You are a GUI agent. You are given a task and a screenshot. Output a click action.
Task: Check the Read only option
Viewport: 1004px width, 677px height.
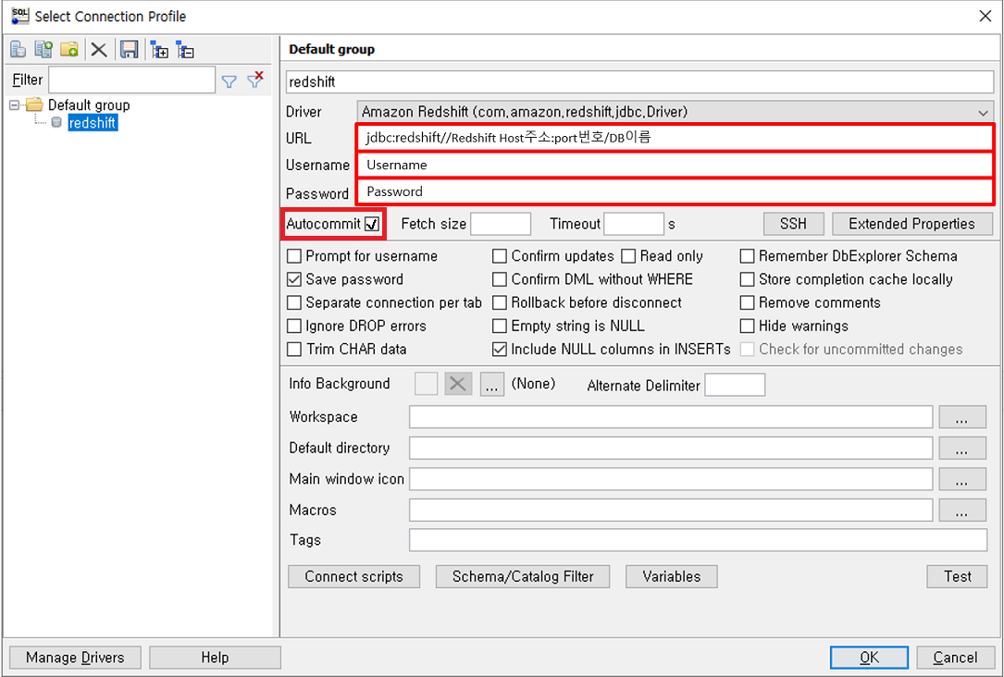pos(629,256)
